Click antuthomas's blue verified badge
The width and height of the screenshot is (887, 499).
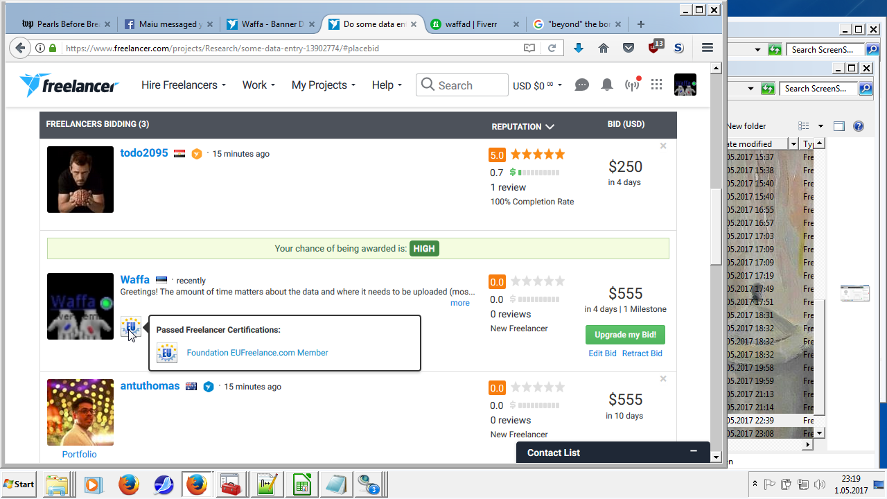(209, 387)
